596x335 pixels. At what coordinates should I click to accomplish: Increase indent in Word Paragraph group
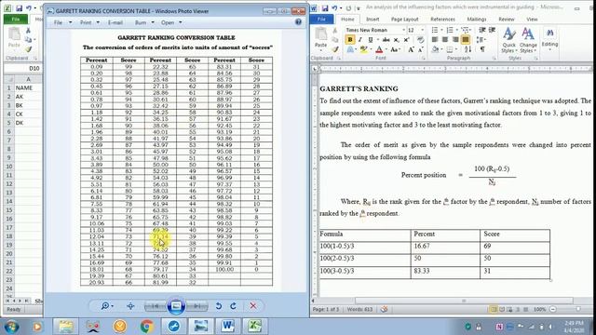pos(492,30)
